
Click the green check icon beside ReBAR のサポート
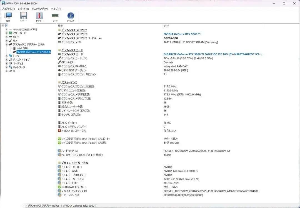59,139
